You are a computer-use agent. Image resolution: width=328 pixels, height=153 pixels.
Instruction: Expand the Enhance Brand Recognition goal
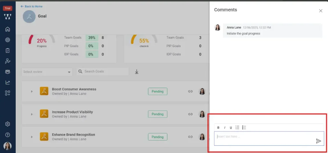pyautogui.click(x=32, y=137)
